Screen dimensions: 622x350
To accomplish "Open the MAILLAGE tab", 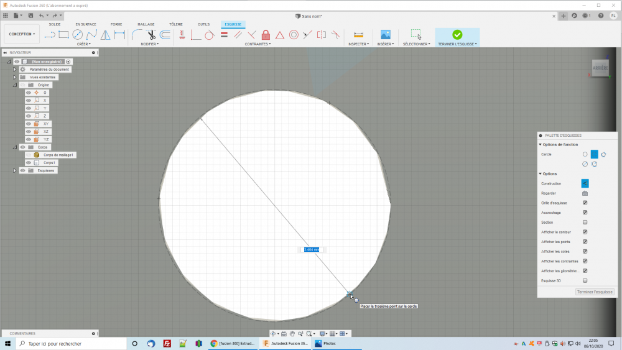I will coord(146,24).
